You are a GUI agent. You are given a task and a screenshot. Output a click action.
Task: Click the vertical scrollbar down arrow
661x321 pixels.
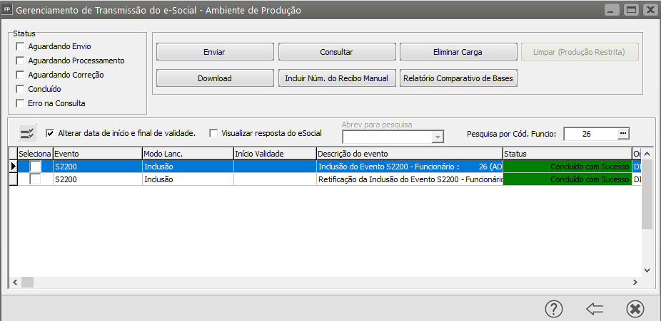[647, 270]
